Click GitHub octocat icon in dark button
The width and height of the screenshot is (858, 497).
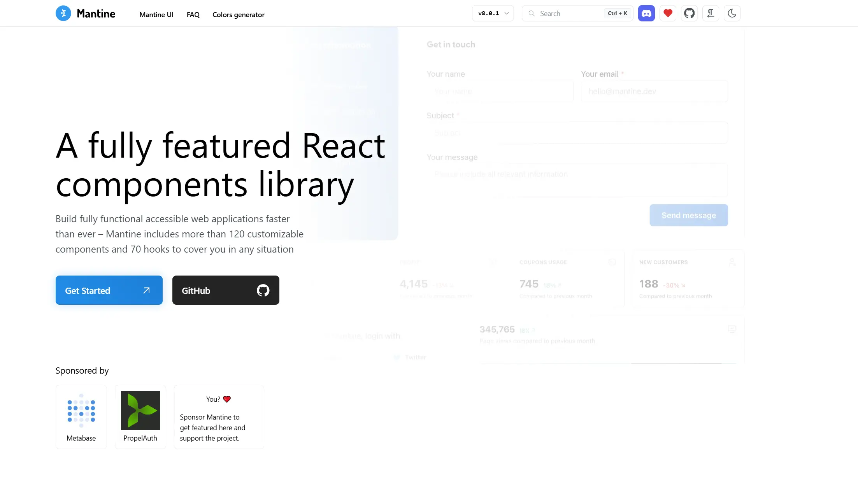point(263,290)
